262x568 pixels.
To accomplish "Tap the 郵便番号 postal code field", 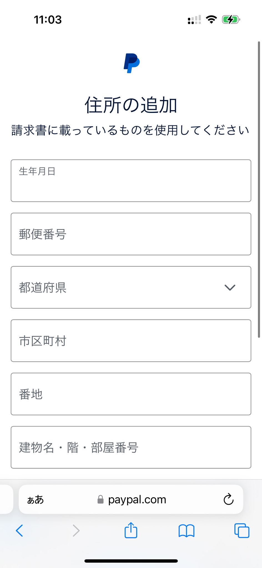I will 131,234.
